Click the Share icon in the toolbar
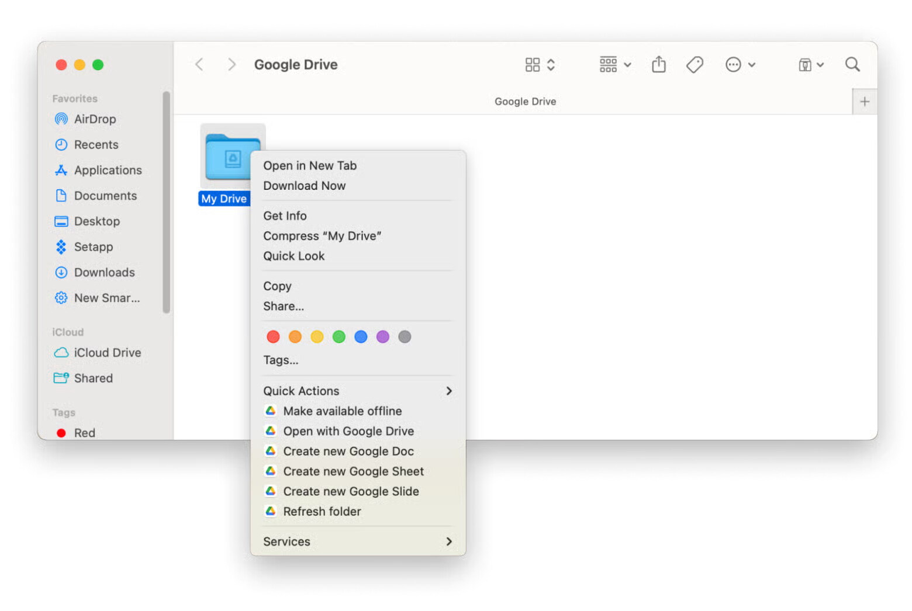 658,64
